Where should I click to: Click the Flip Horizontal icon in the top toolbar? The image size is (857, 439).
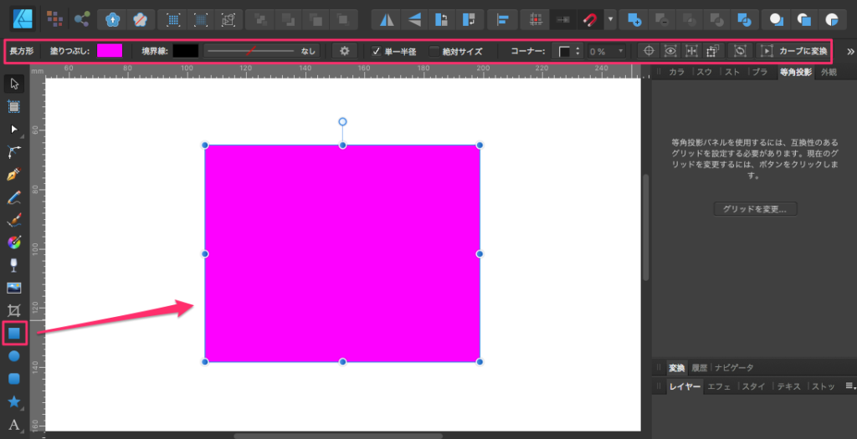point(386,18)
